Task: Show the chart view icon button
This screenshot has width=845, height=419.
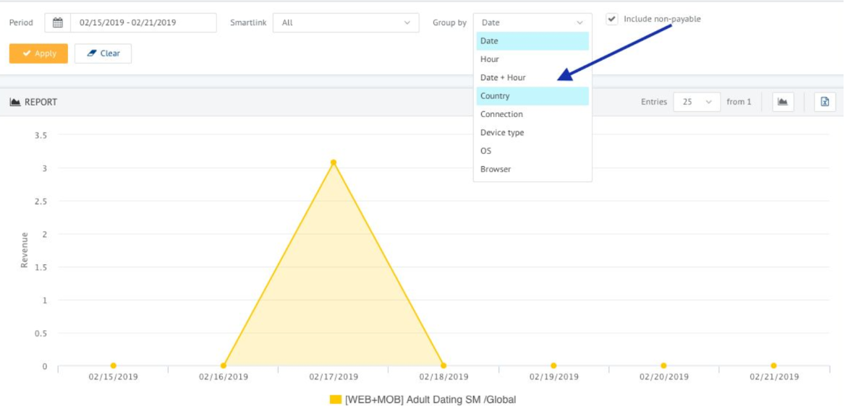Action: [783, 102]
